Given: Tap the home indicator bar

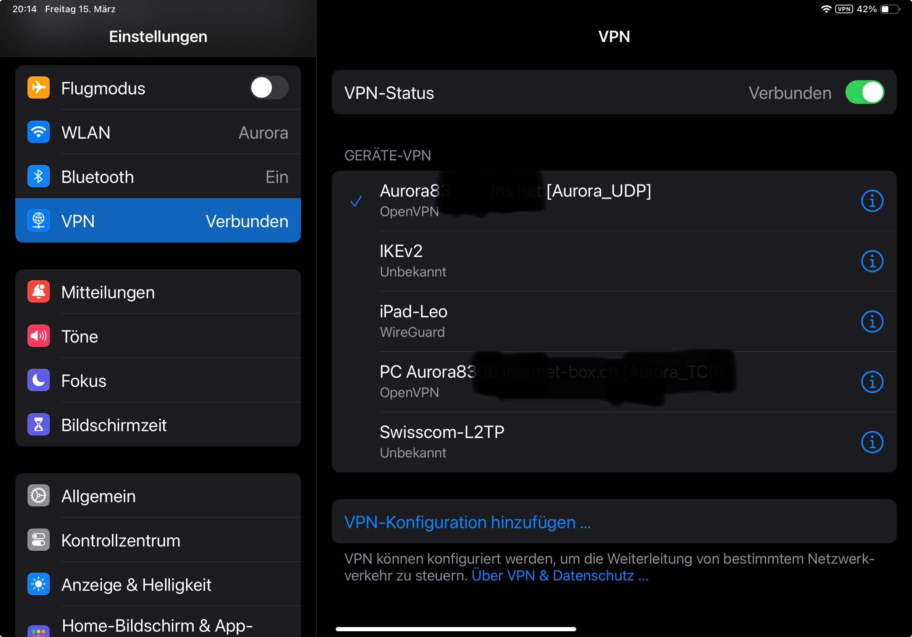Looking at the screenshot, I should [x=456, y=629].
